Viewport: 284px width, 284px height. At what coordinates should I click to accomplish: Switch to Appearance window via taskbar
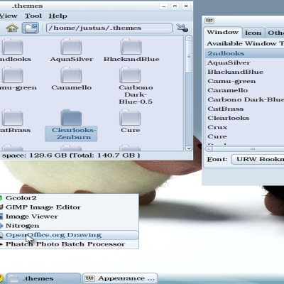[x=120, y=278]
